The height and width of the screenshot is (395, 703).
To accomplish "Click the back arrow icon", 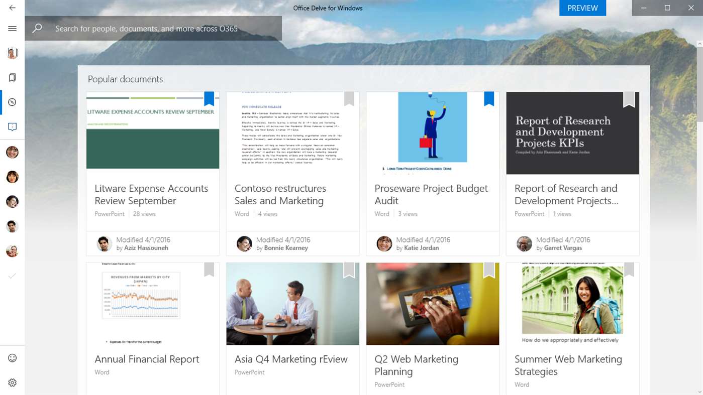I will pos(12,8).
